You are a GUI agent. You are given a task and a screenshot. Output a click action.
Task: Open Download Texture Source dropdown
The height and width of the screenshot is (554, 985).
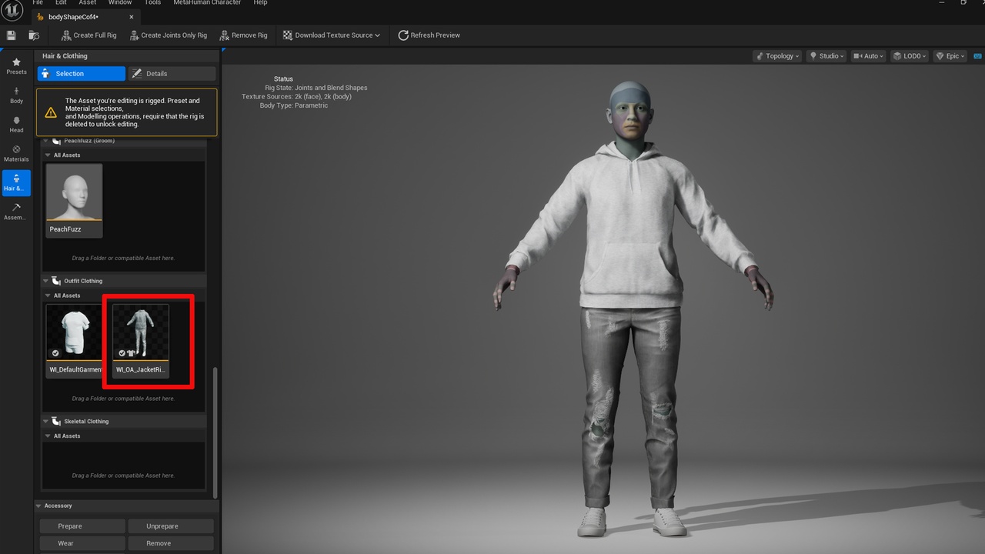click(x=332, y=35)
